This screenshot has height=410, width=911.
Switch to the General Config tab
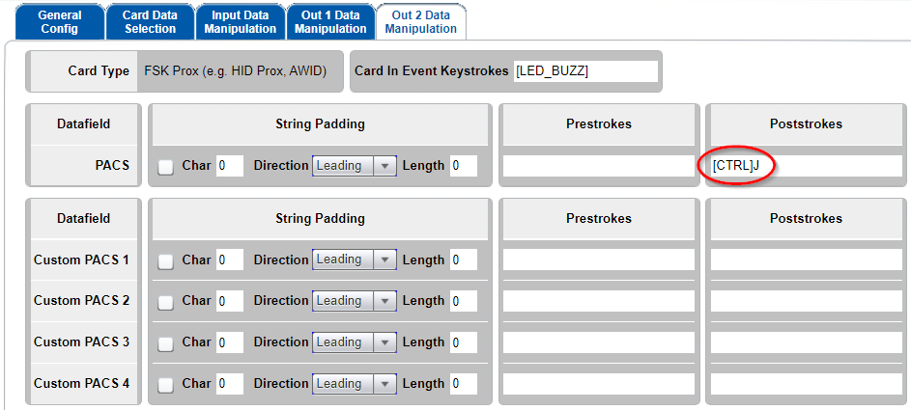click(60, 22)
